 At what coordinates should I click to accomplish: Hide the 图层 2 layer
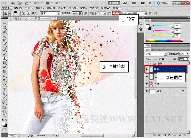coord(147,69)
